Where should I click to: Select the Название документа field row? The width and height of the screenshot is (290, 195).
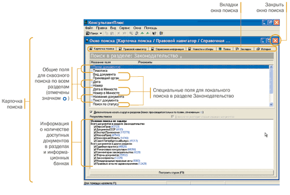tap(180, 97)
